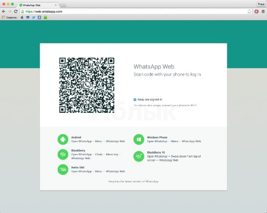This screenshot has height=213, width=267.
Task: Click the browser back arrow
Action: [4, 11]
